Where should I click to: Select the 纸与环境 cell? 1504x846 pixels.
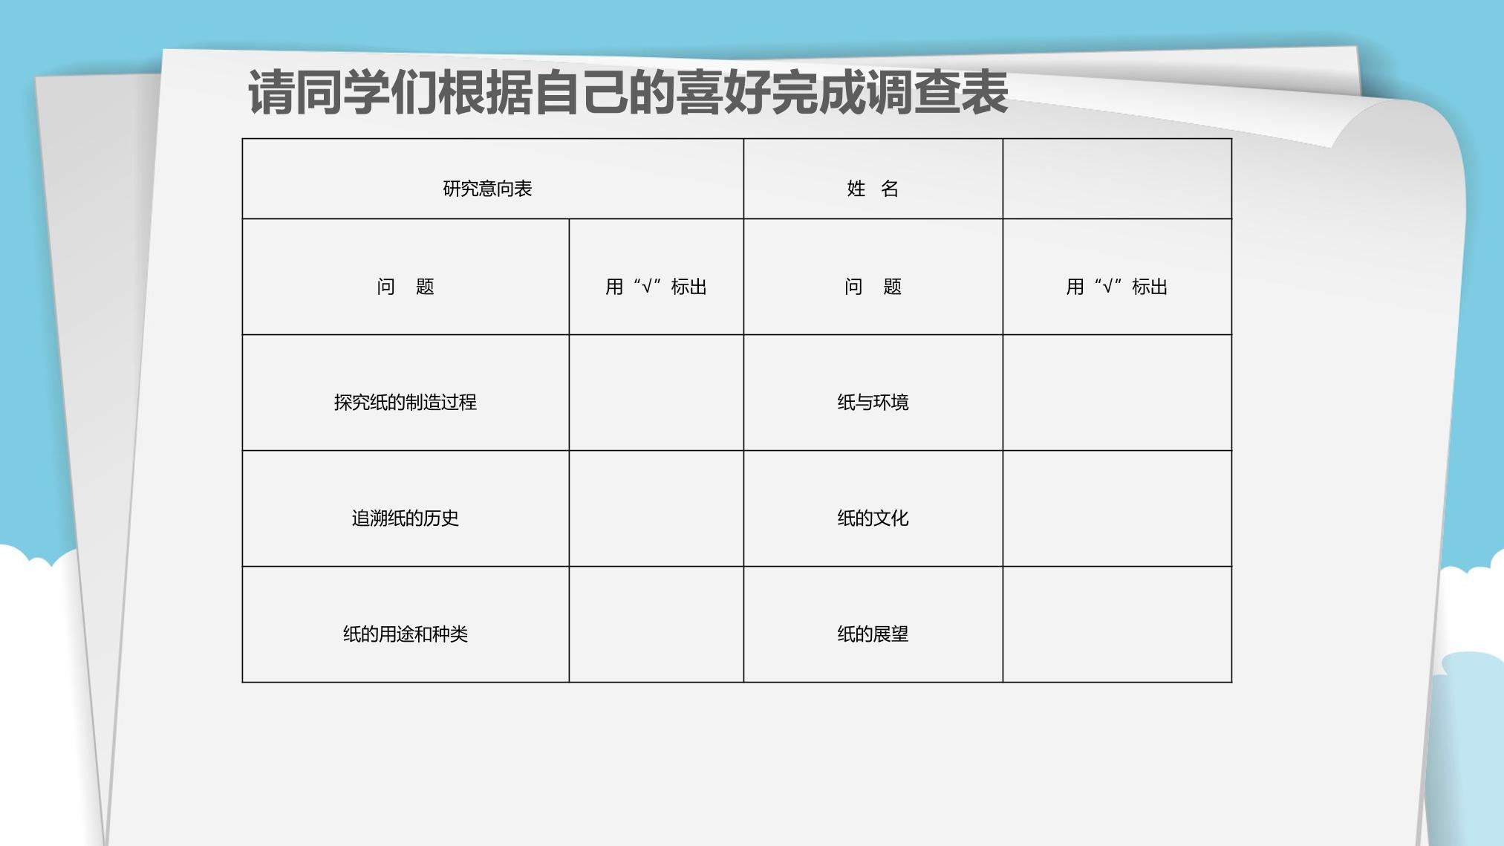[x=873, y=393]
